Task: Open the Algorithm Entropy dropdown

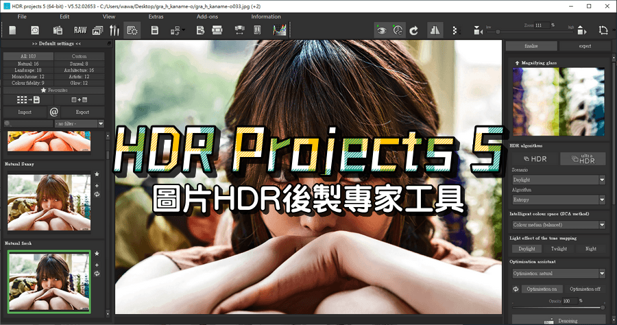Action: click(x=558, y=200)
